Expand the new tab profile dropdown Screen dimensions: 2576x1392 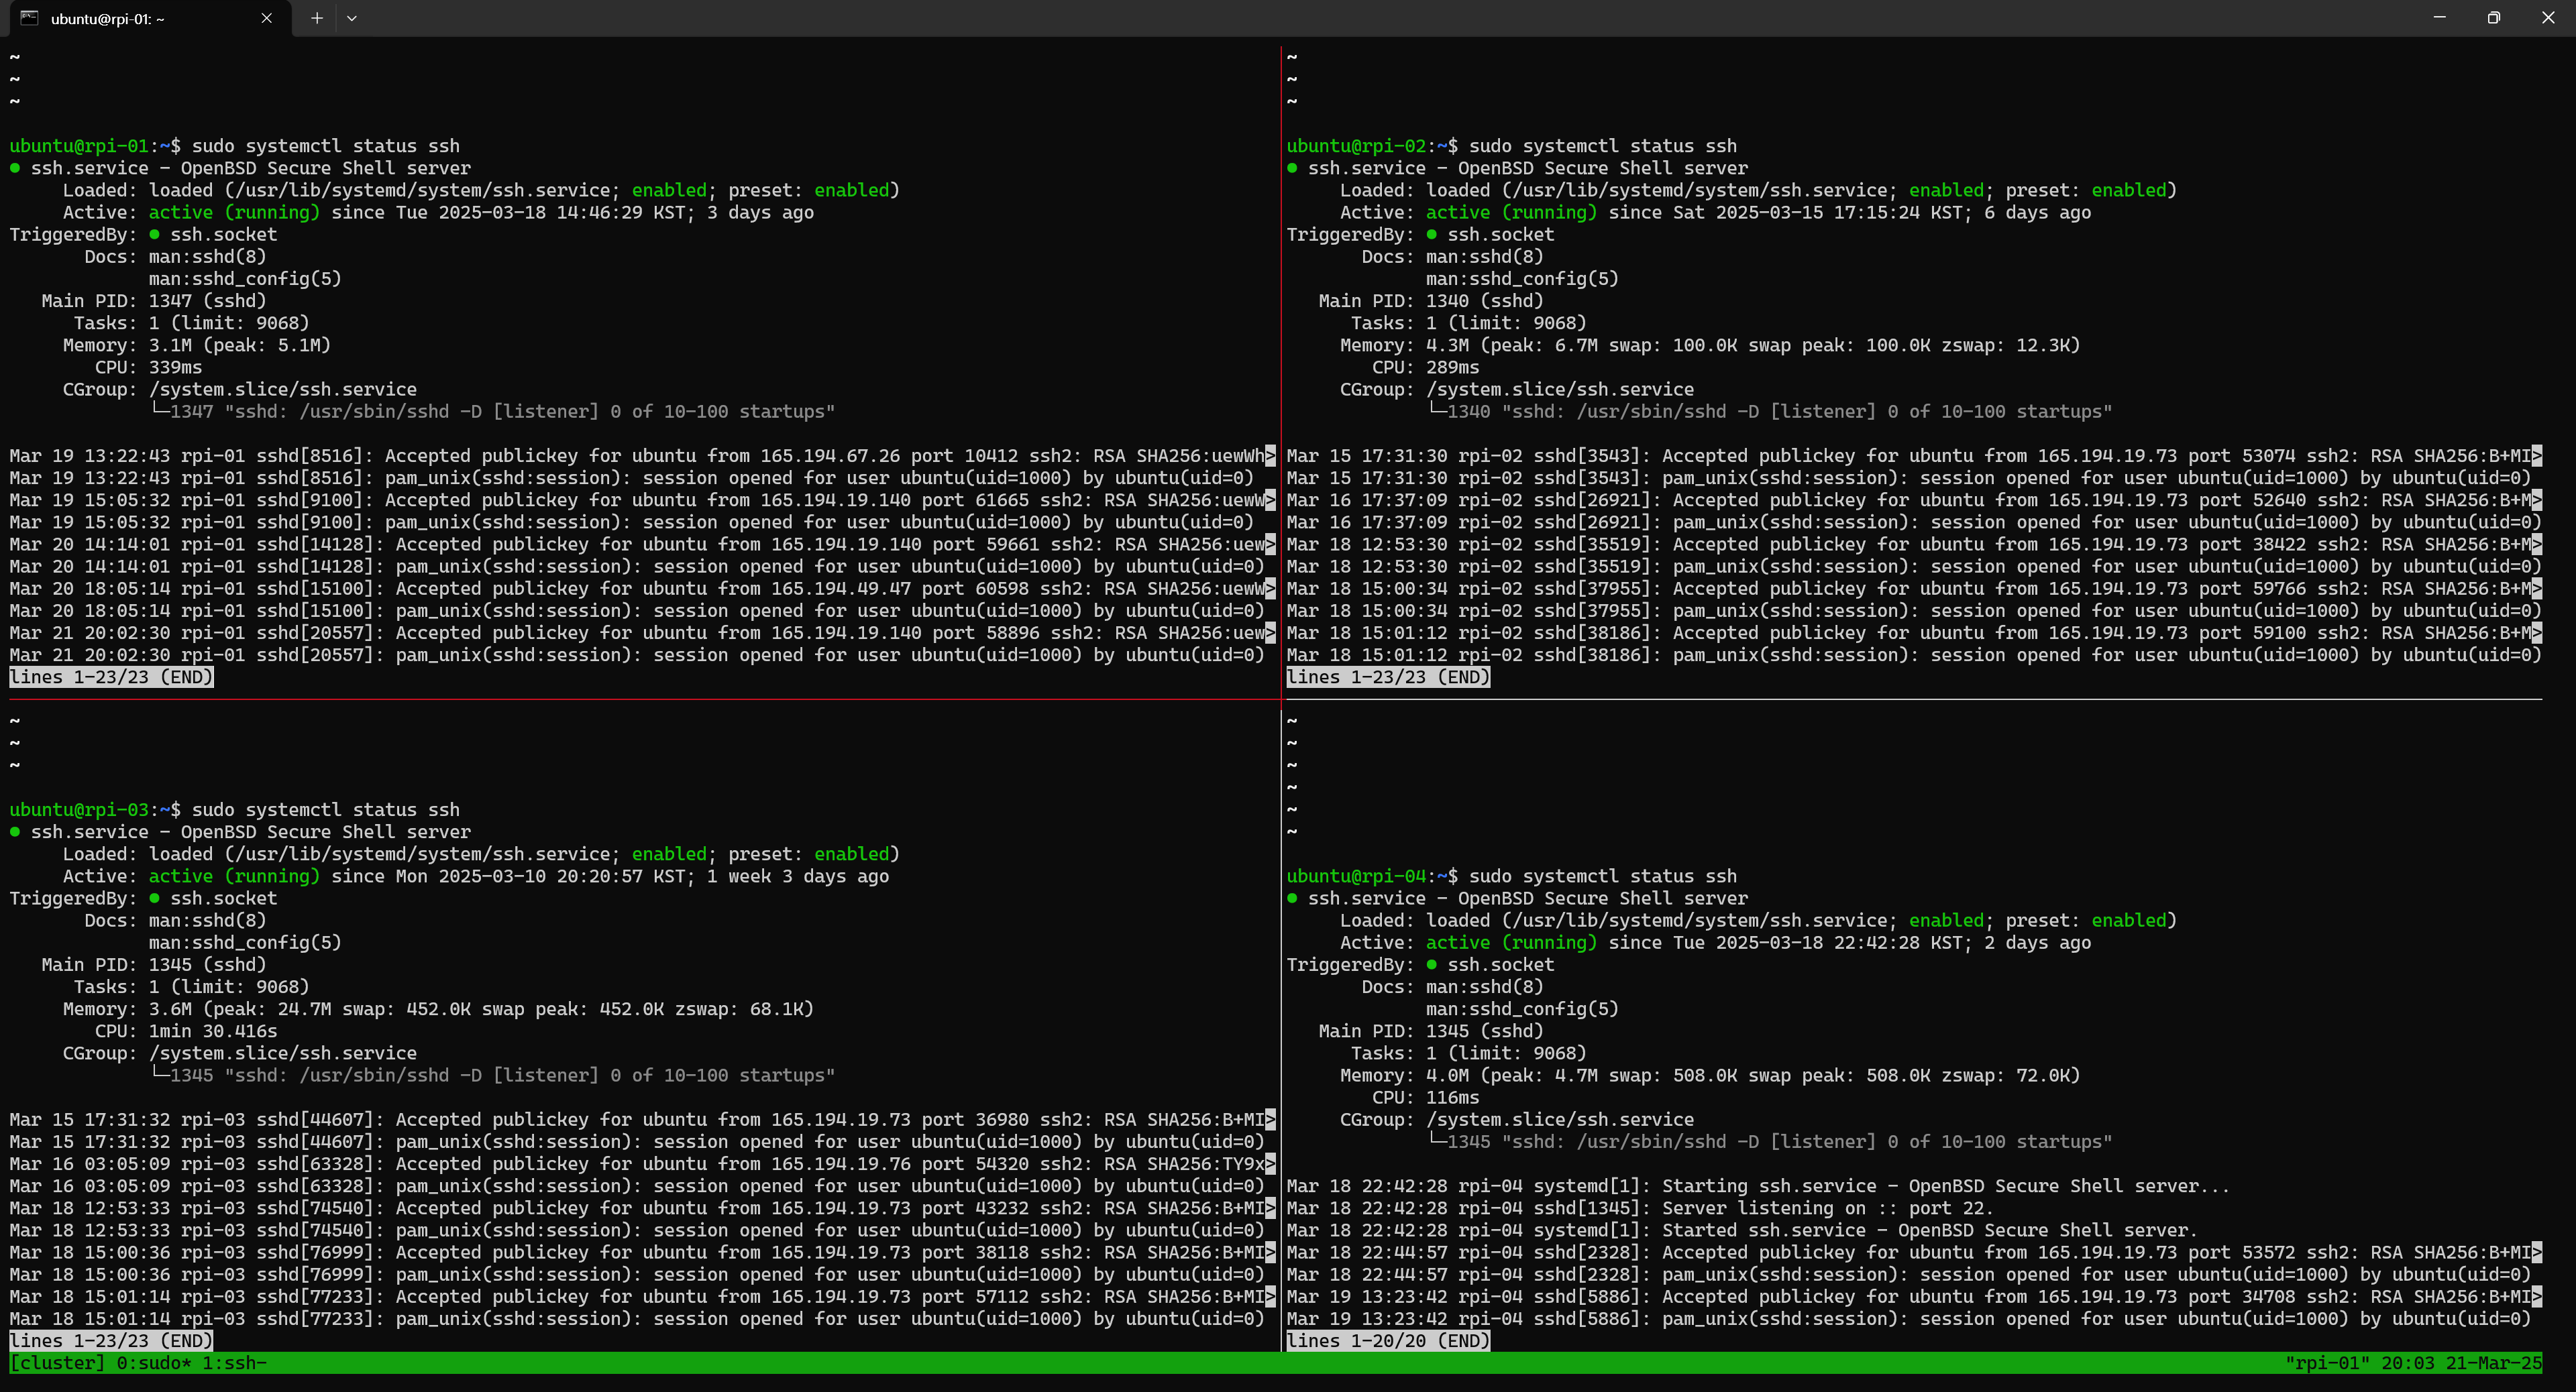click(x=352, y=18)
